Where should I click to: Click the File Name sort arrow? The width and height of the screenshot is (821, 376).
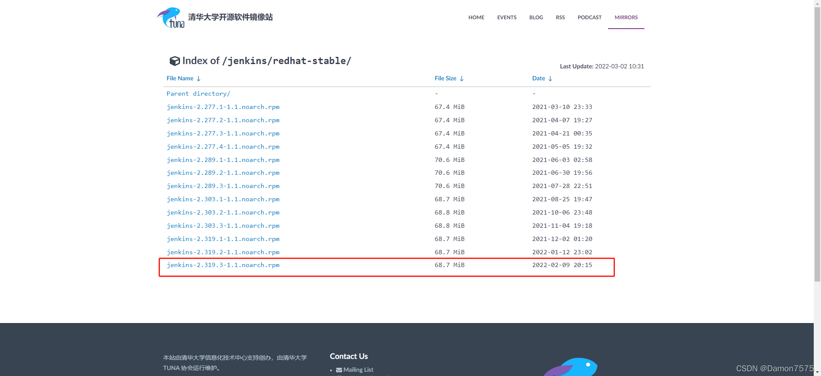(x=198, y=79)
